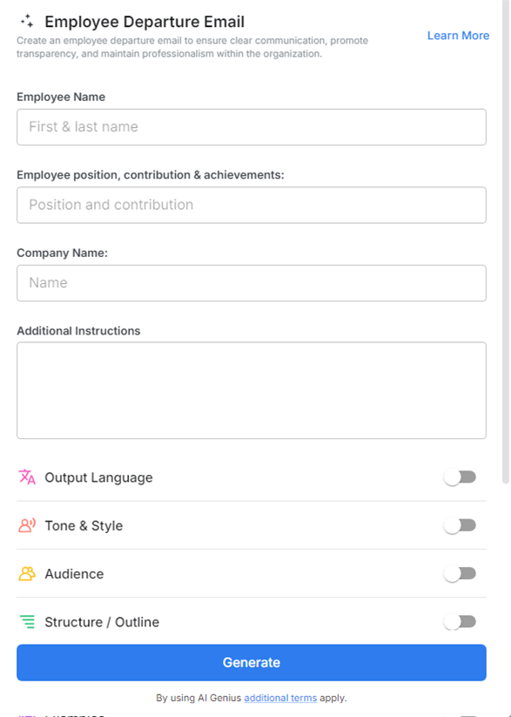
Task: Click the sparkle AI Genius icon beside the title
Action: click(26, 21)
